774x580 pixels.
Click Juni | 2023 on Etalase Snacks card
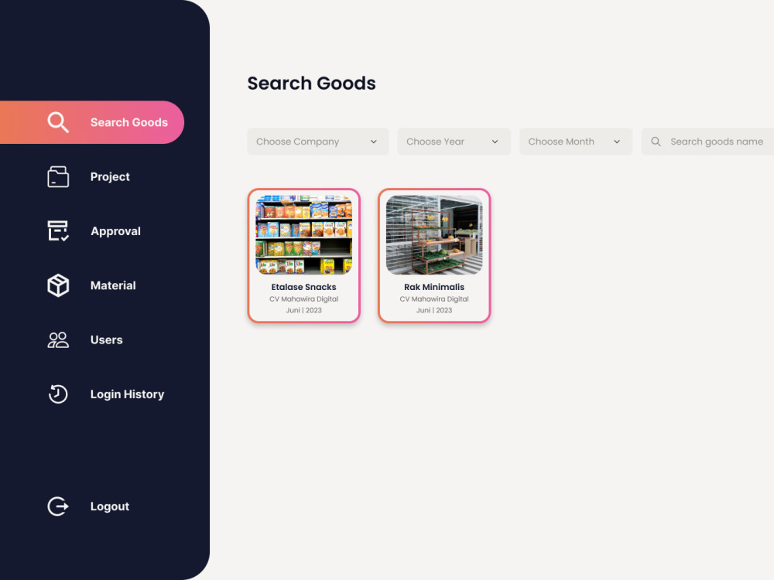click(303, 310)
